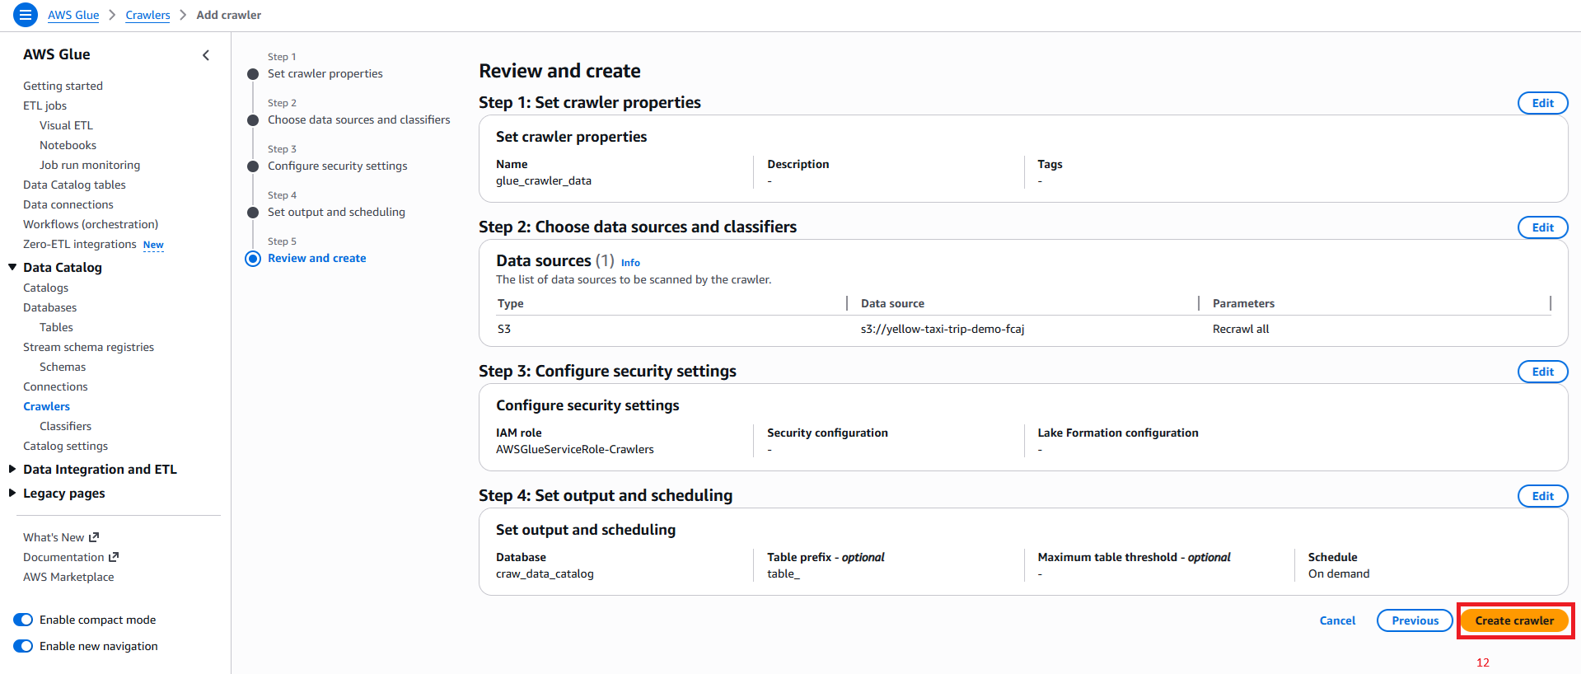Open Zero-ETL integrations page
The height and width of the screenshot is (674, 1581).
click(80, 244)
